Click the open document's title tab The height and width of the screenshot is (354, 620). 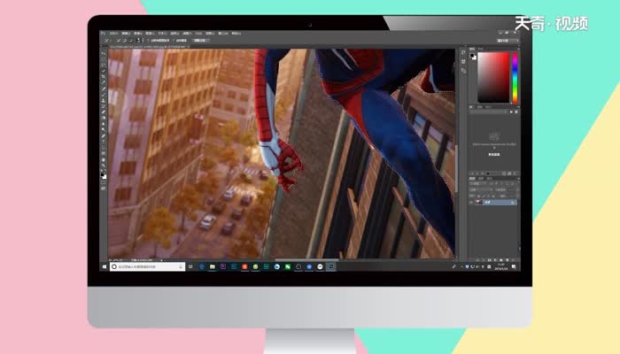click(148, 46)
